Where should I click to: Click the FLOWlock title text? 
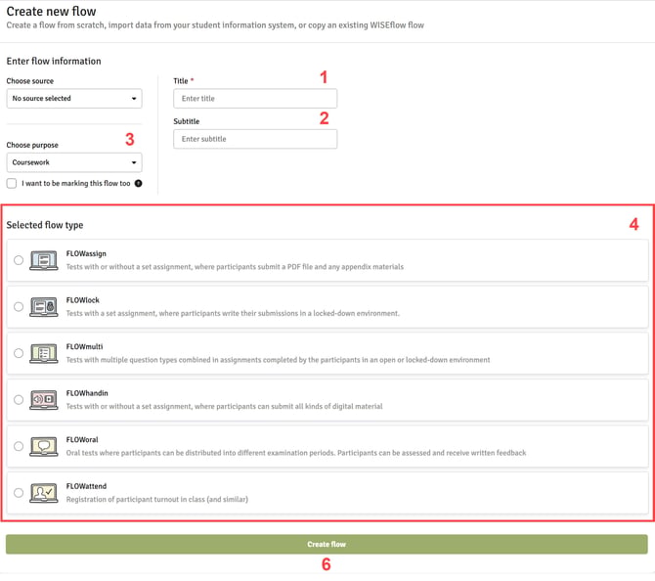tap(83, 300)
